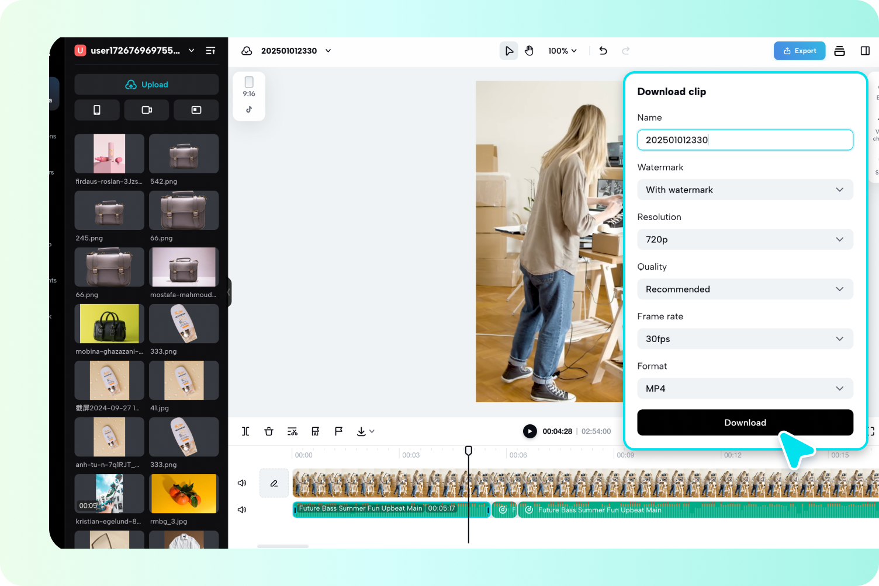This screenshot has width=879, height=586.
Task: Select the Hand pan tool
Action: click(x=529, y=51)
